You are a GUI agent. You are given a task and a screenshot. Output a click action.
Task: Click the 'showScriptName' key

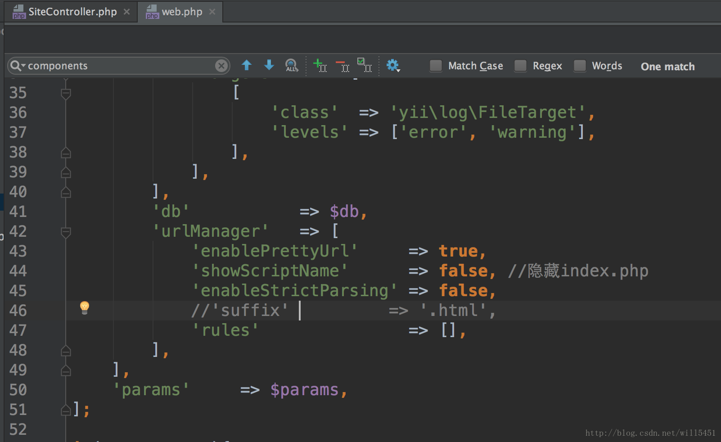pyautogui.click(x=270, y=271)
